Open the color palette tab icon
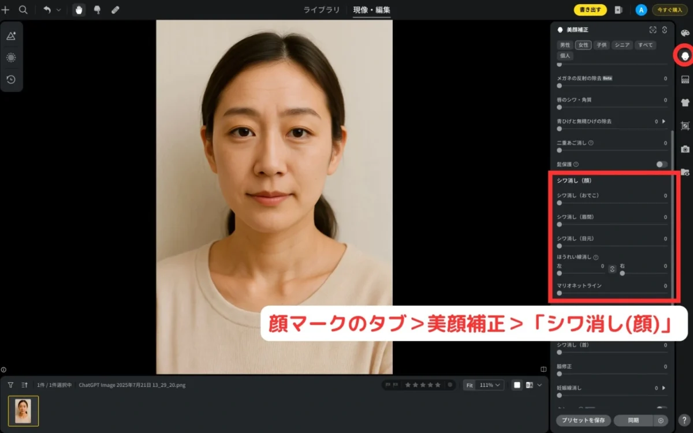The height and width of the screenshot is (433, 693). click(685, 33)
